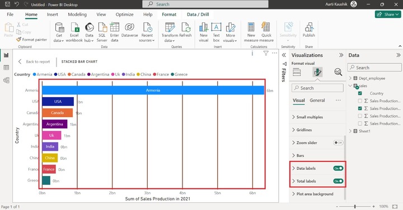Click the Data pane Search field
This screenshot has width=403, height=210.
[x=374, y=68]
